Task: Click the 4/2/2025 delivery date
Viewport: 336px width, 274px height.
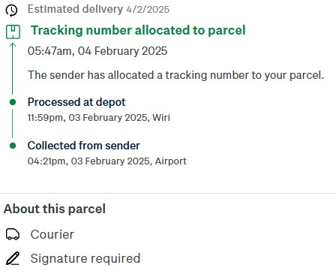Action: 148,10
